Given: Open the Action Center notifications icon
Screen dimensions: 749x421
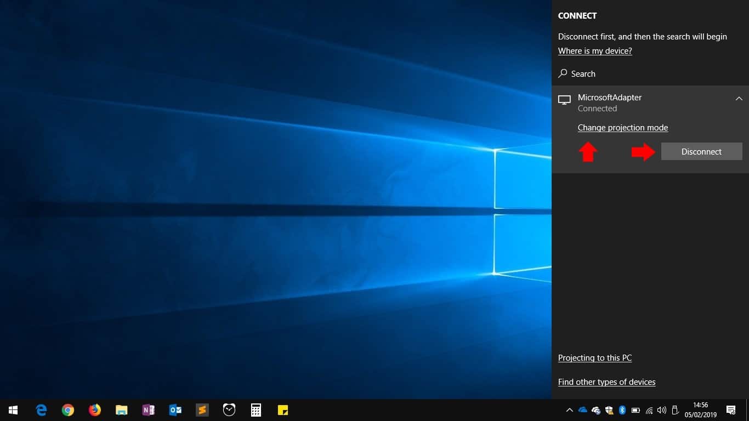Looking at the screenshot, I should click(x=730, y=410).
